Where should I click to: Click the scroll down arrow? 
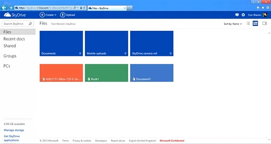pos(269,139)
